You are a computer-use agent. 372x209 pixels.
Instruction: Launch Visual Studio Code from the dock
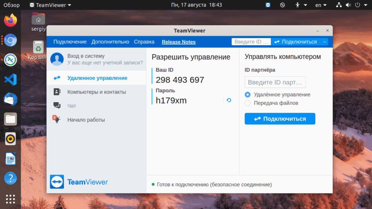pos(11,79)
